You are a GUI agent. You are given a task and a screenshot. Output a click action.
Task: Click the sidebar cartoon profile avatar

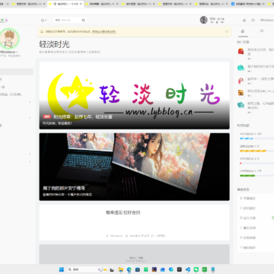(x=9, y=39)
